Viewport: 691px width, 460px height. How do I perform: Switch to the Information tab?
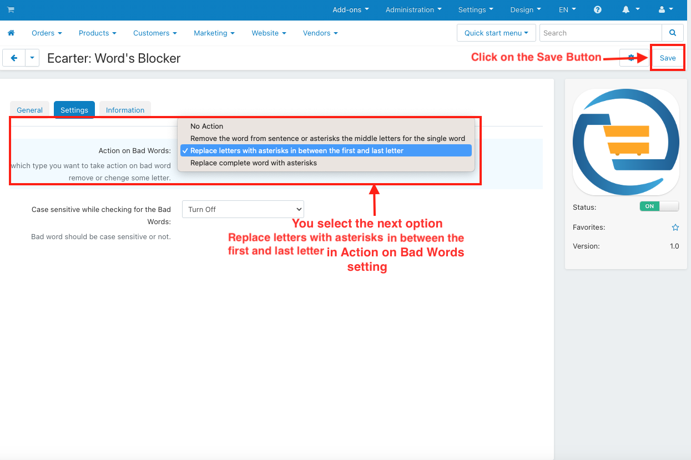125,110
